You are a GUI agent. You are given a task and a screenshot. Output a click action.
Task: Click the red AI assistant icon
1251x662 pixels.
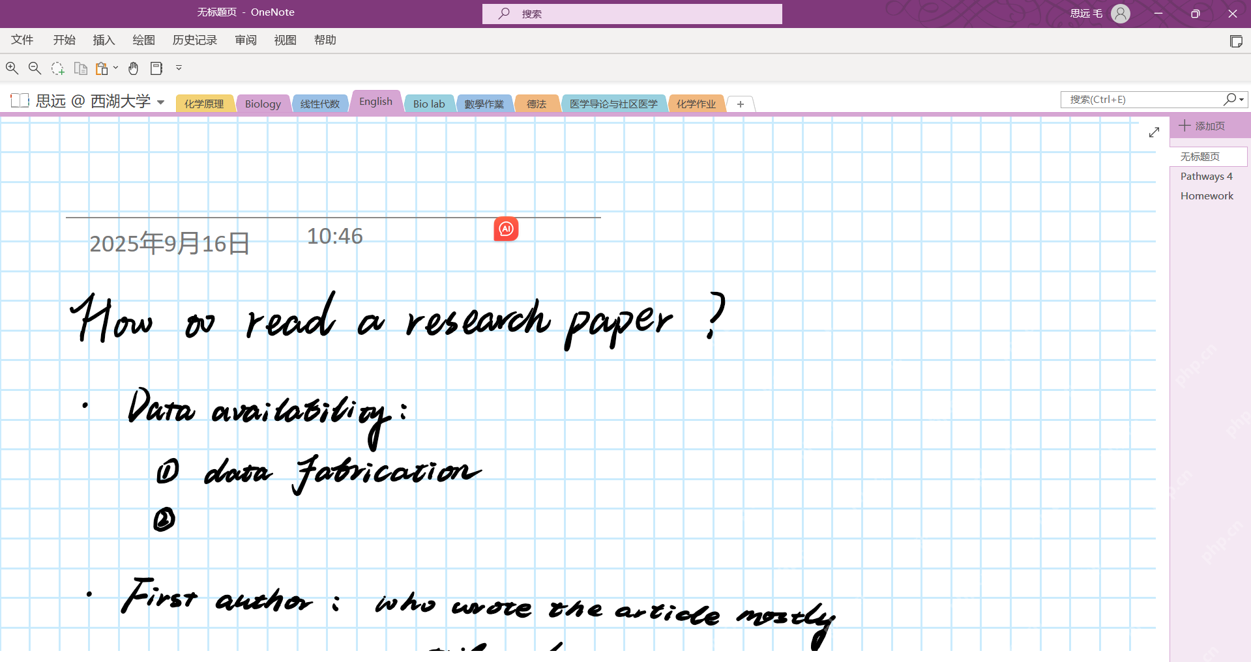(x=506, y=229)
